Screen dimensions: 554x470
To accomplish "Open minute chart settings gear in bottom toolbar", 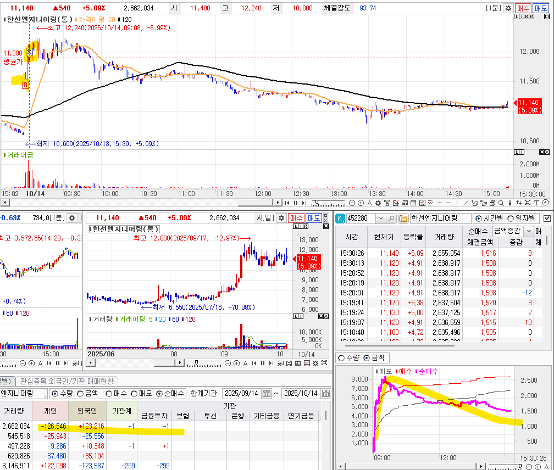I will (378, 203).
